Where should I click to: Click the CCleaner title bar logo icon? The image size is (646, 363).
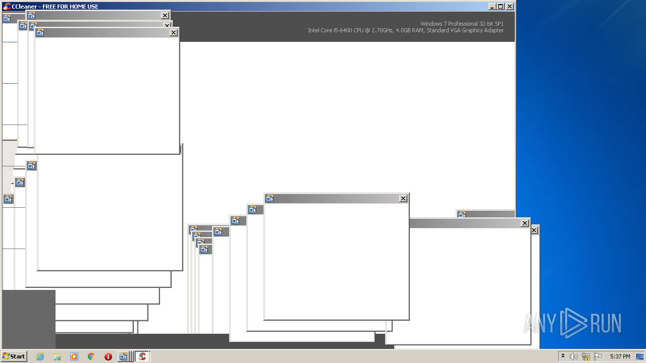(7, 7)
